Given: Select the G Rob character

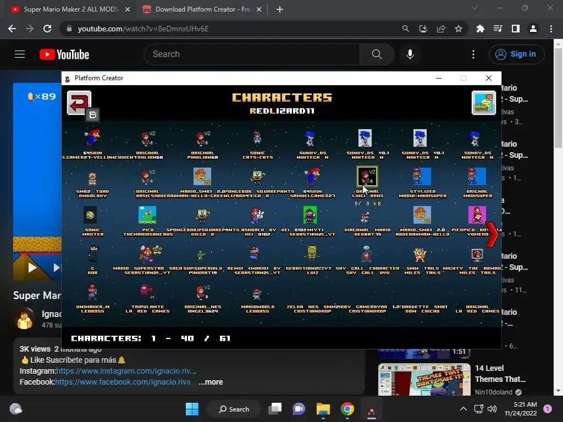Looking at the screenshot, I should coord(93,254).
